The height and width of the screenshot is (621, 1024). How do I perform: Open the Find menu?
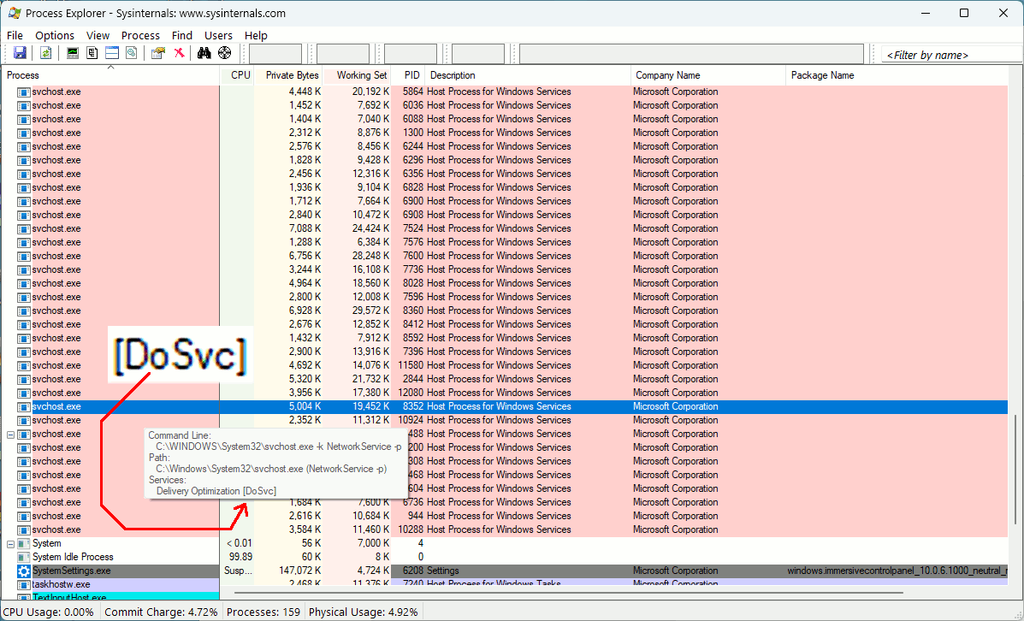click(x=182, y=35)
